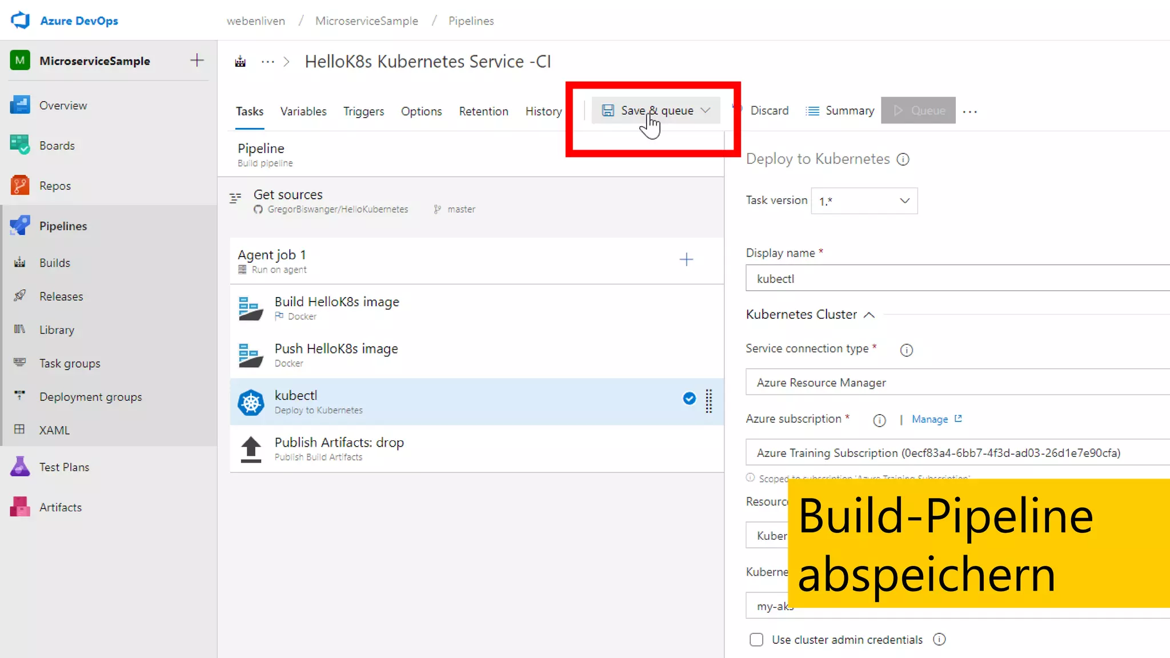Click the Queue button
This screenshot has height=658, width=1170.
tap(918, 110)
